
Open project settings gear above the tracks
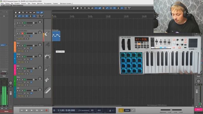pos(27,13)
